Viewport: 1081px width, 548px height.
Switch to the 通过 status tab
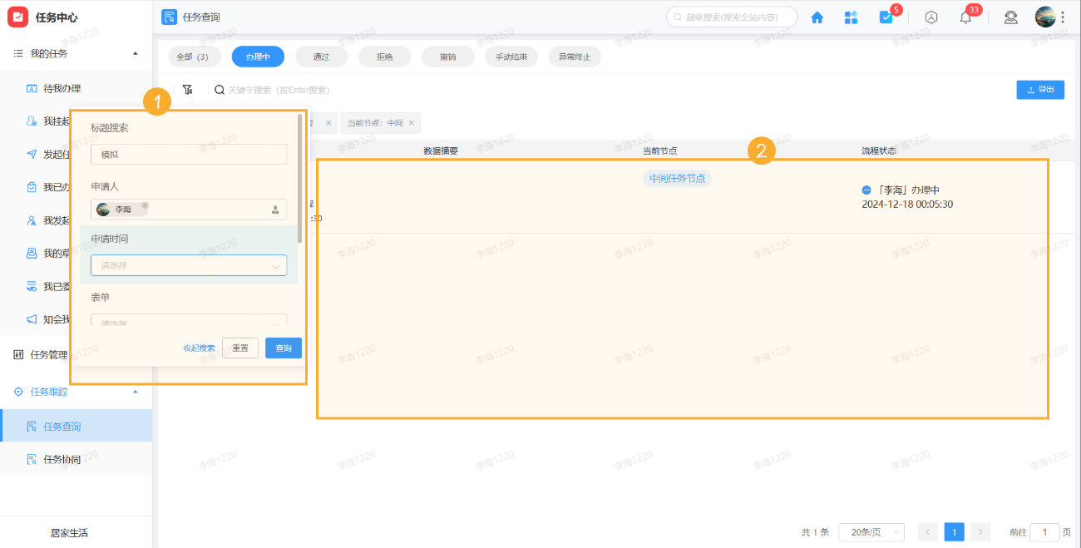[321, 57]
